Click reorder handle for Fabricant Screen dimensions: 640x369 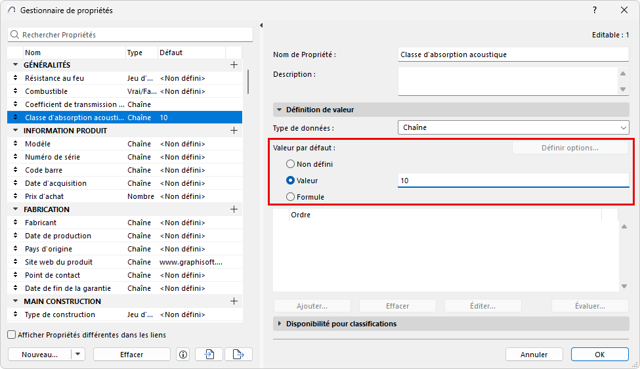pyautogui.click(x=16, y=222)
